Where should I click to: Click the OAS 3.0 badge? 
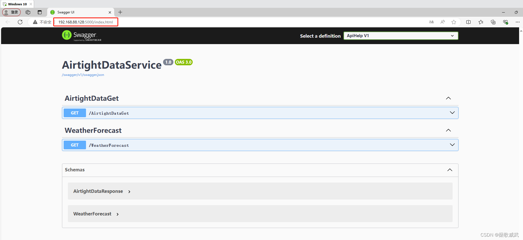tap(184, 62)
